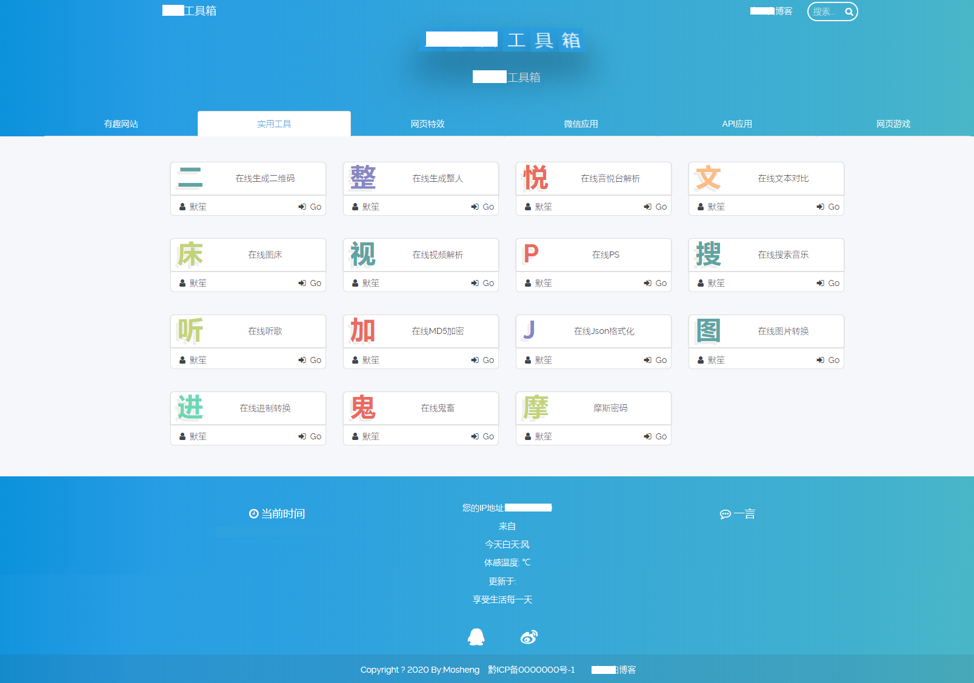Click the 摩斯密码 title text
974x683 pixels.
point(610,408)
